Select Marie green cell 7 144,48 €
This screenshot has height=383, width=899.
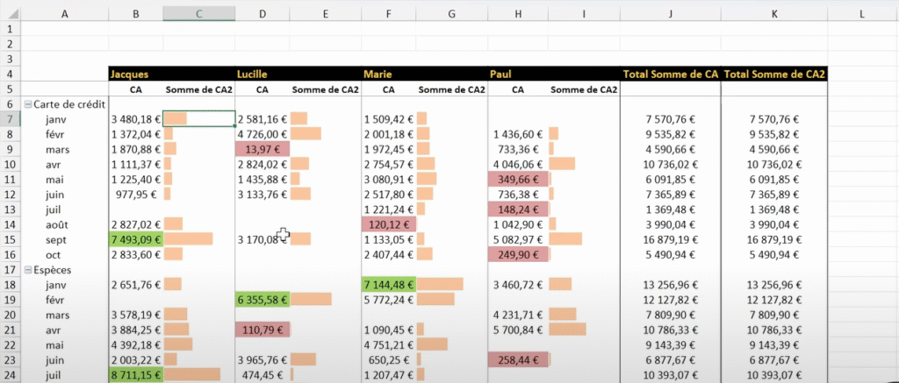click(x=389, y=285)
